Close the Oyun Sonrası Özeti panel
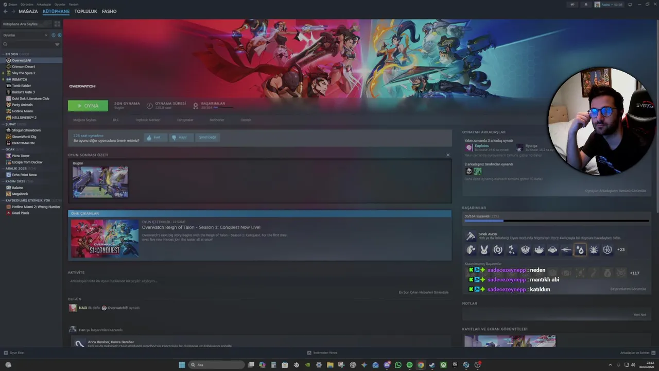The image size is (659, 371). [x=448, y=155]
